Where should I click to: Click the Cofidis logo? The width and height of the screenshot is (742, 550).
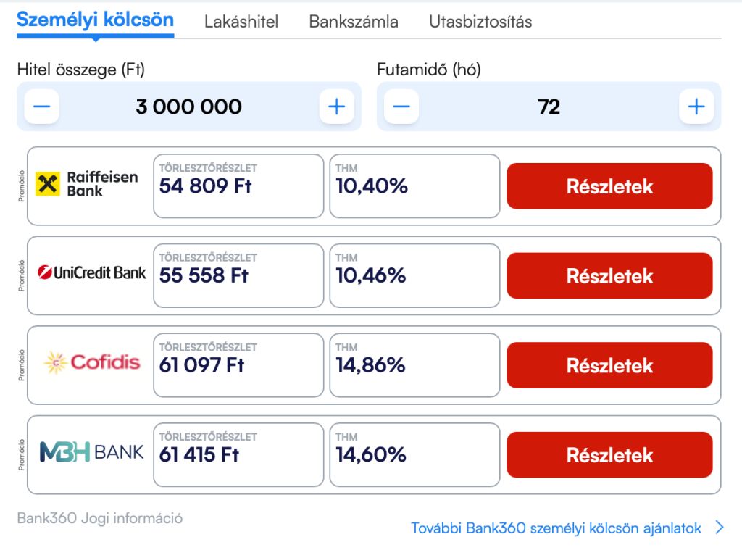(92, 363)
